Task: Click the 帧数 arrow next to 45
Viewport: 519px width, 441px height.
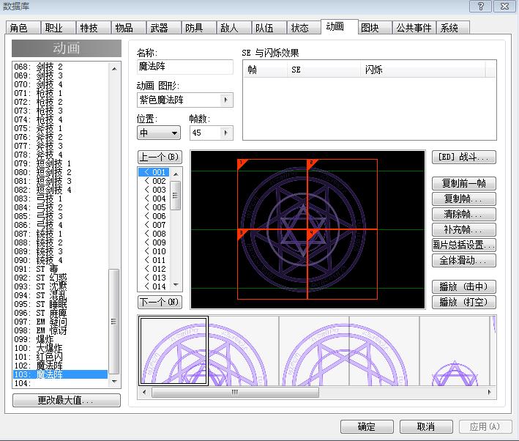Action: tap(226, 133)
